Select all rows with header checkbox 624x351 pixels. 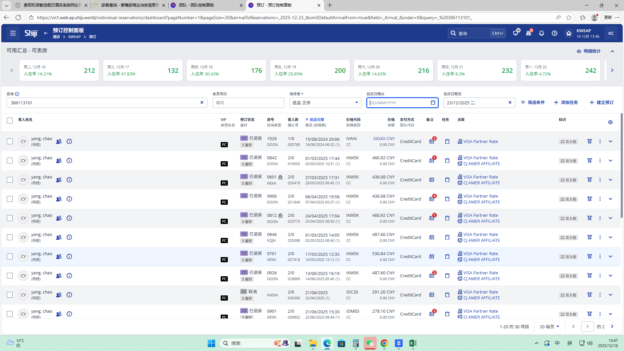tap(10, 121)
